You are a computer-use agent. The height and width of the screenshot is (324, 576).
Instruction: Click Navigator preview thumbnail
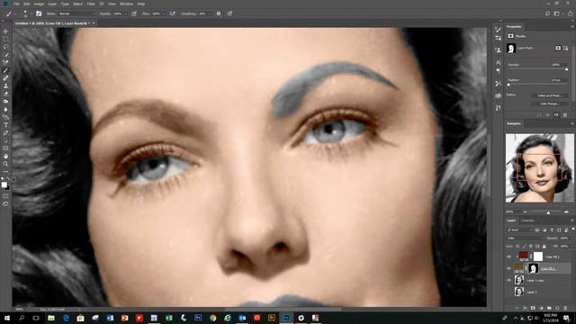tap(540, 168)
